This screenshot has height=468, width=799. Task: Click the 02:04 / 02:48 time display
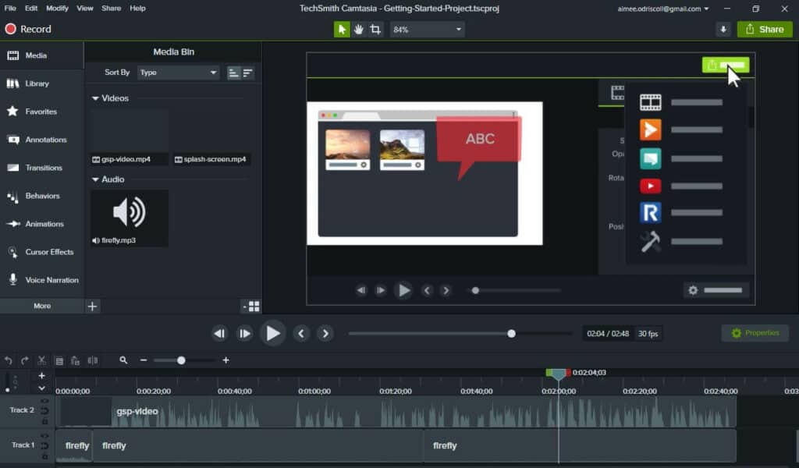(607, 334)
